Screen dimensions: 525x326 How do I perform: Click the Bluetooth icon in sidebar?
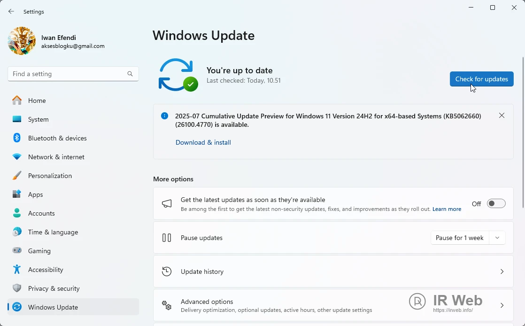(x=17, y=138)
